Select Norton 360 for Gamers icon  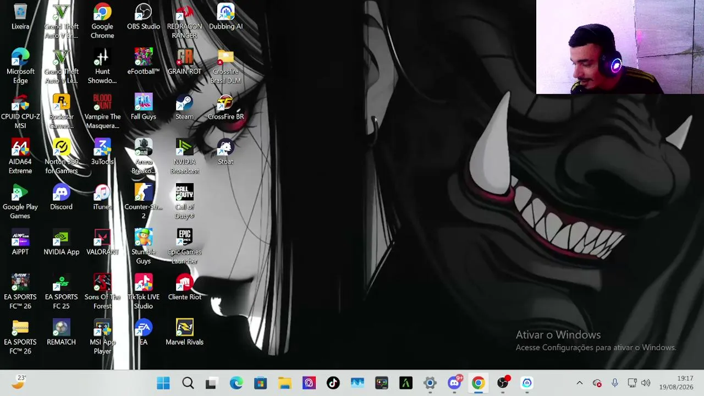(x=61, y=157)
